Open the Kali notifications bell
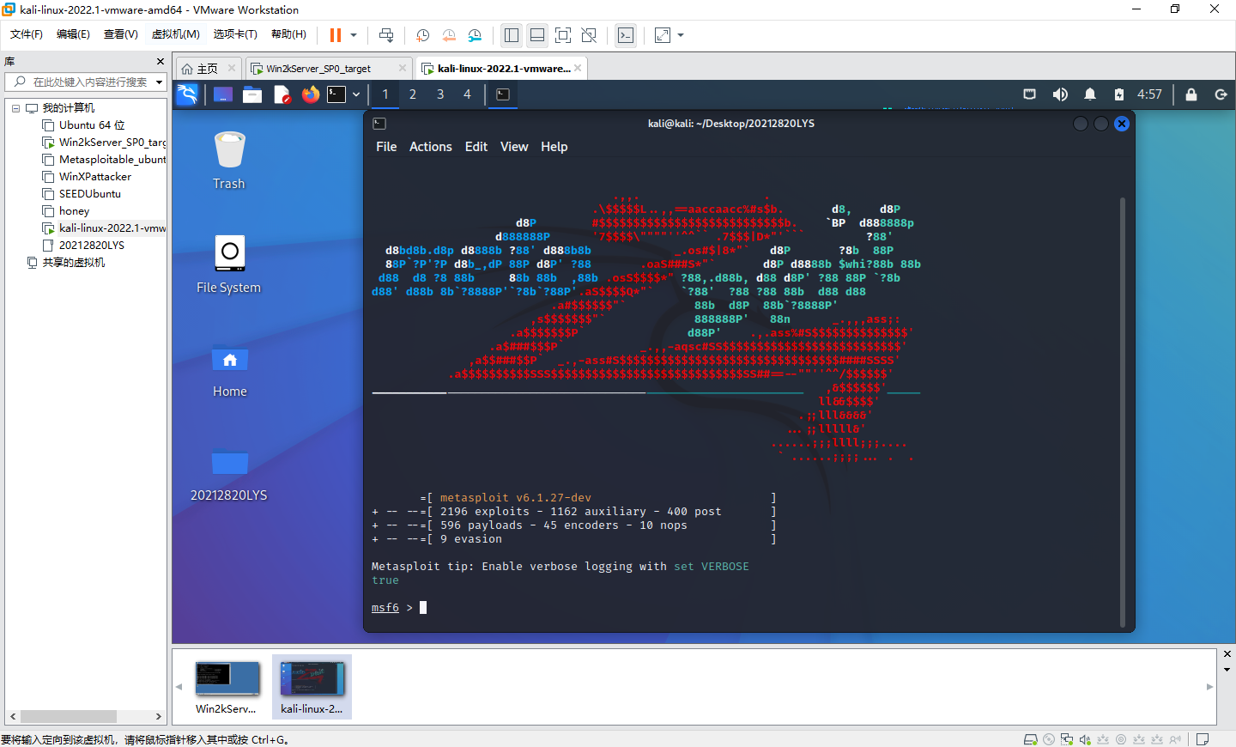 click(1090, 94)
